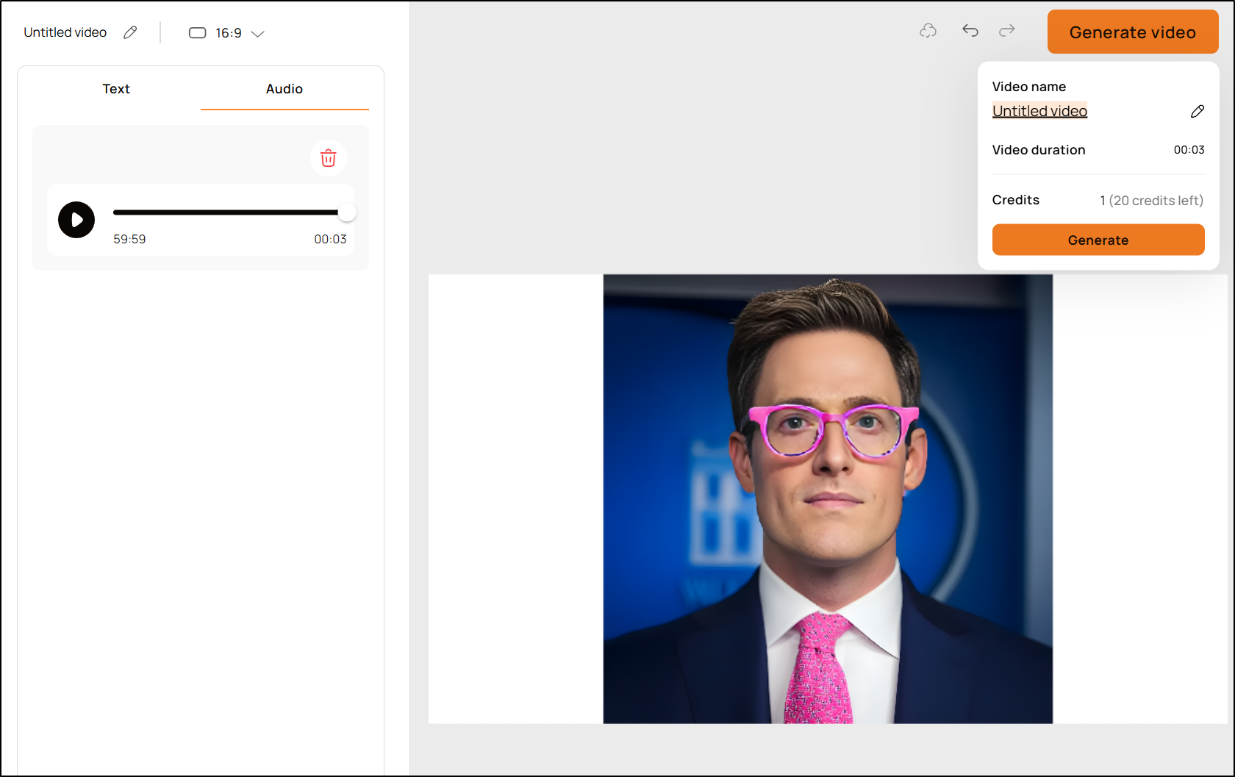Click the 00:03 audio duration label

(330, 239)
